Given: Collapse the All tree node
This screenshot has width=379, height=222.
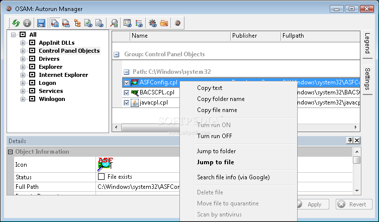Looking at the screenshot, I should point(13,35).
